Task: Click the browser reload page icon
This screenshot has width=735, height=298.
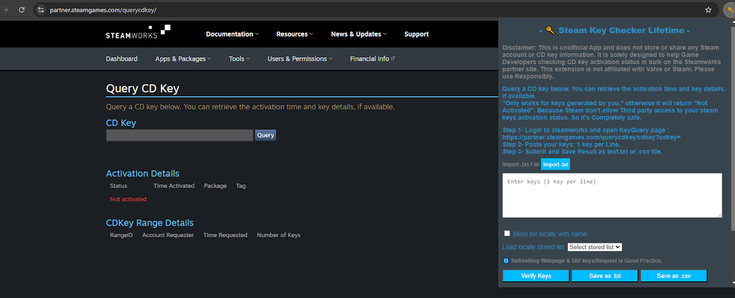Action: [22, 10]
